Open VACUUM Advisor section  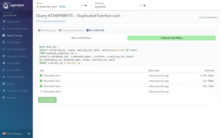(17, 49)
